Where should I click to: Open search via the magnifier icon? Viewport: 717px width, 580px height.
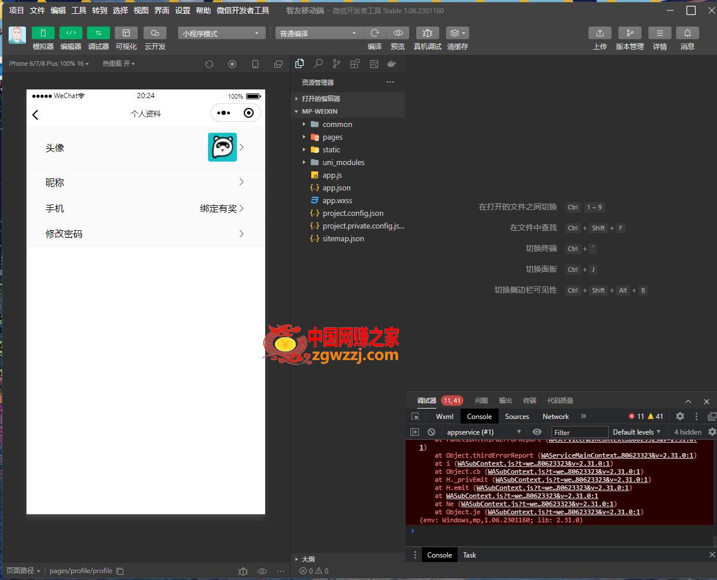318,64
